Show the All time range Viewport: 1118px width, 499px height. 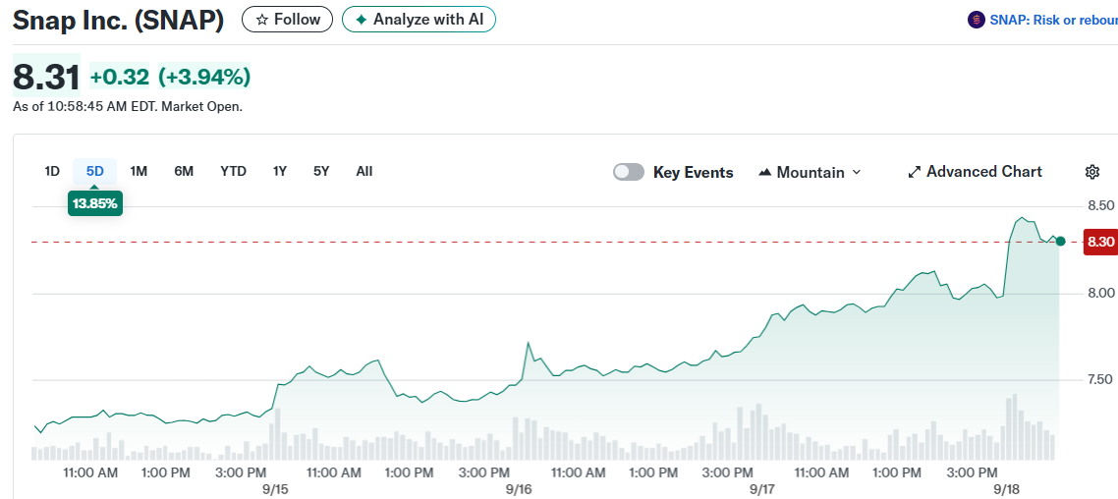[364, 171]
